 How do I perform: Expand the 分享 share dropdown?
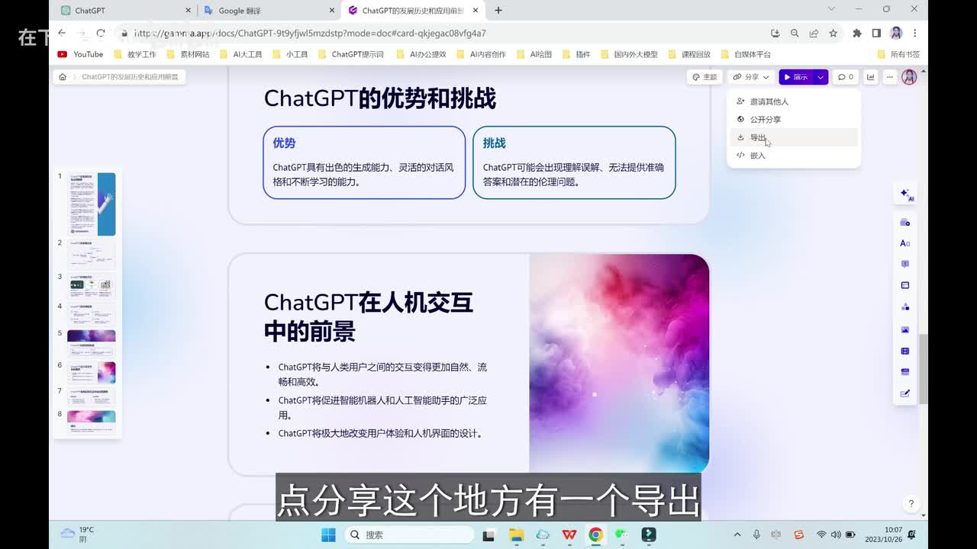[x=751, y=77]
